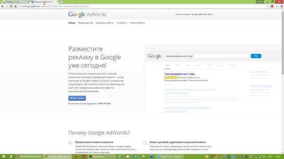The width and height of the screenshot is (284, 159).
Task: Click the support phone number text
Action: [104, 103]
